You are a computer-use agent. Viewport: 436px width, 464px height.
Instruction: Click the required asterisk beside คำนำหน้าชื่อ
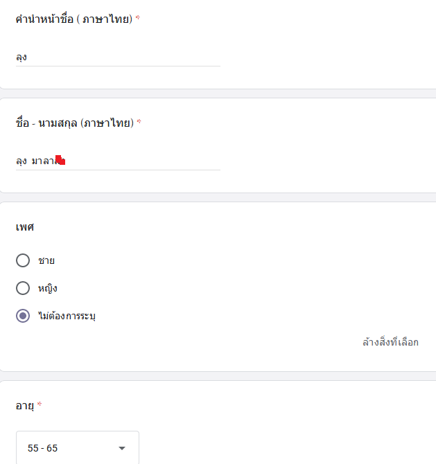tap(137, 19)
